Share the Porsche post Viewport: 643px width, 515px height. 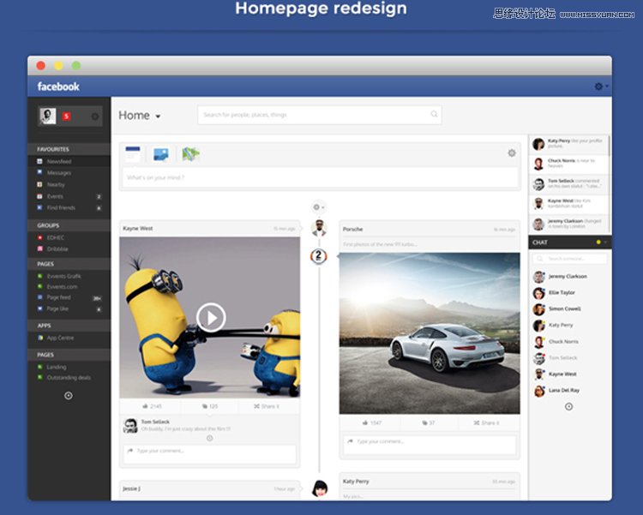tap(486, 422)
